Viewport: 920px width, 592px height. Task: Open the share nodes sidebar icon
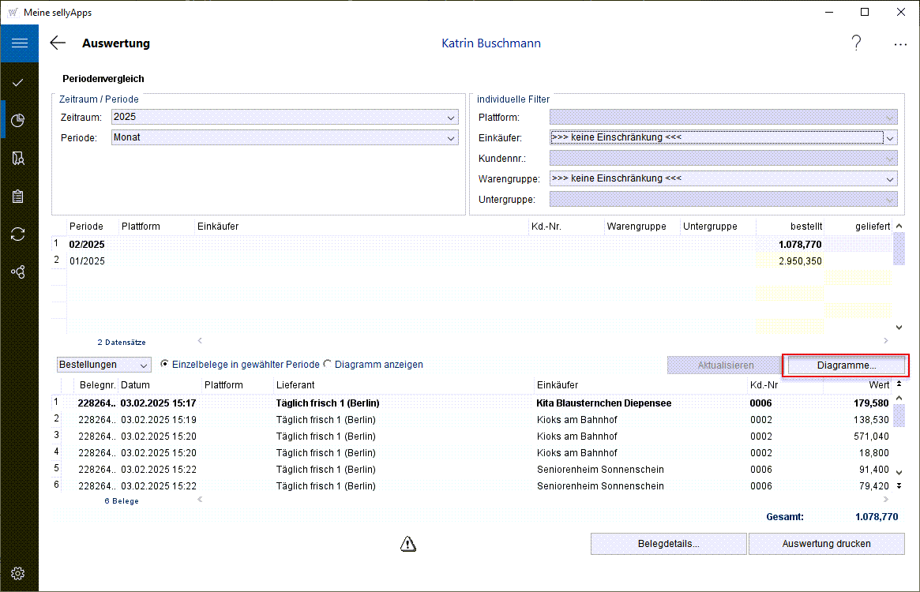pyautogui.click(x=19, y=272)
